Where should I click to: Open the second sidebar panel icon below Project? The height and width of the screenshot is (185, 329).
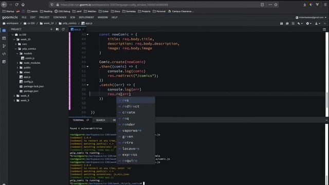(4, 39)
